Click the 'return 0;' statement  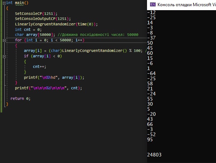coord(20,99)
